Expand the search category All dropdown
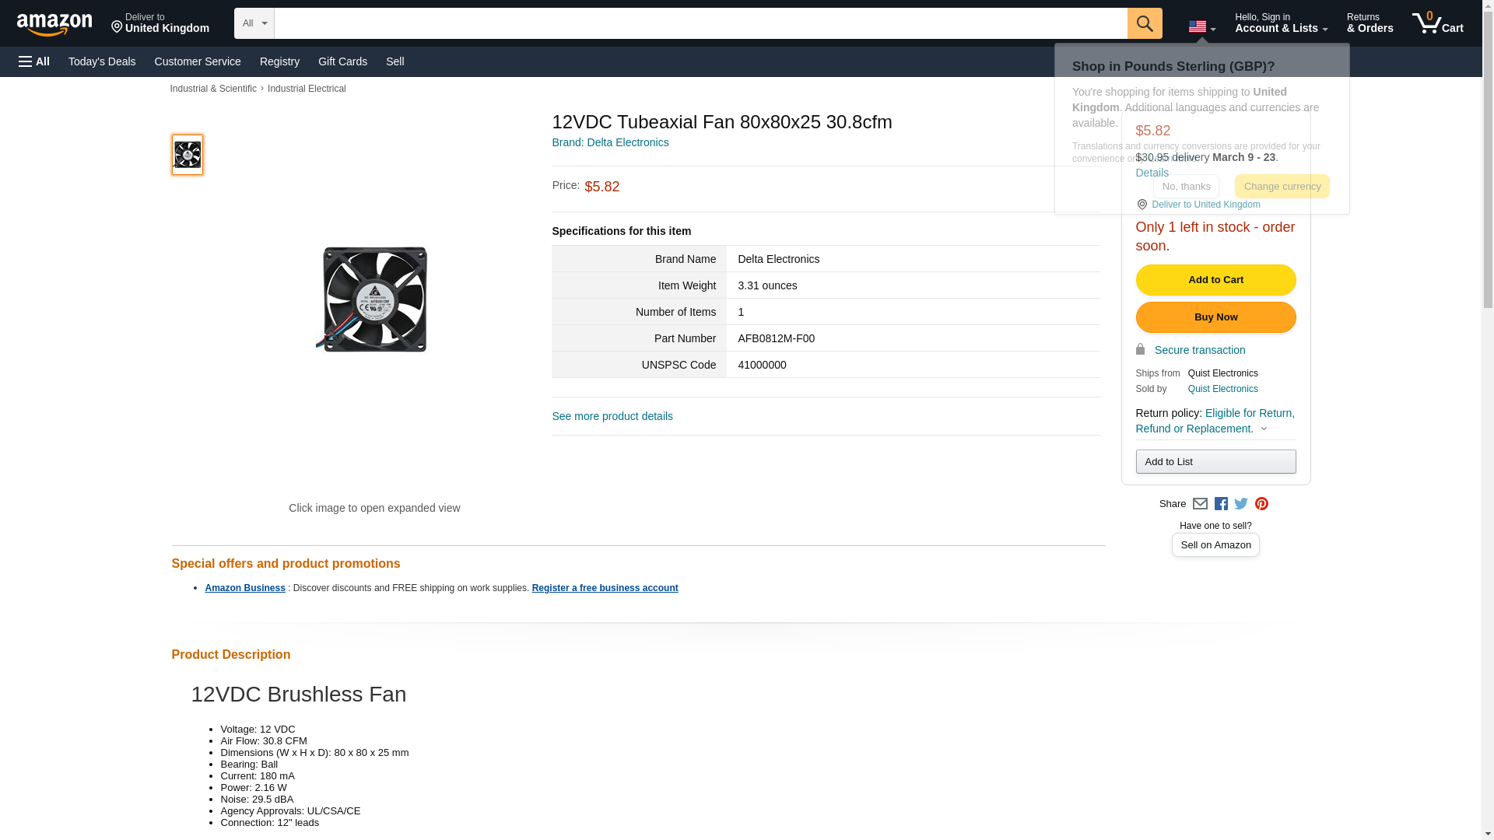The height and width of the screenshot is (840, 1494). click(254, 23)
